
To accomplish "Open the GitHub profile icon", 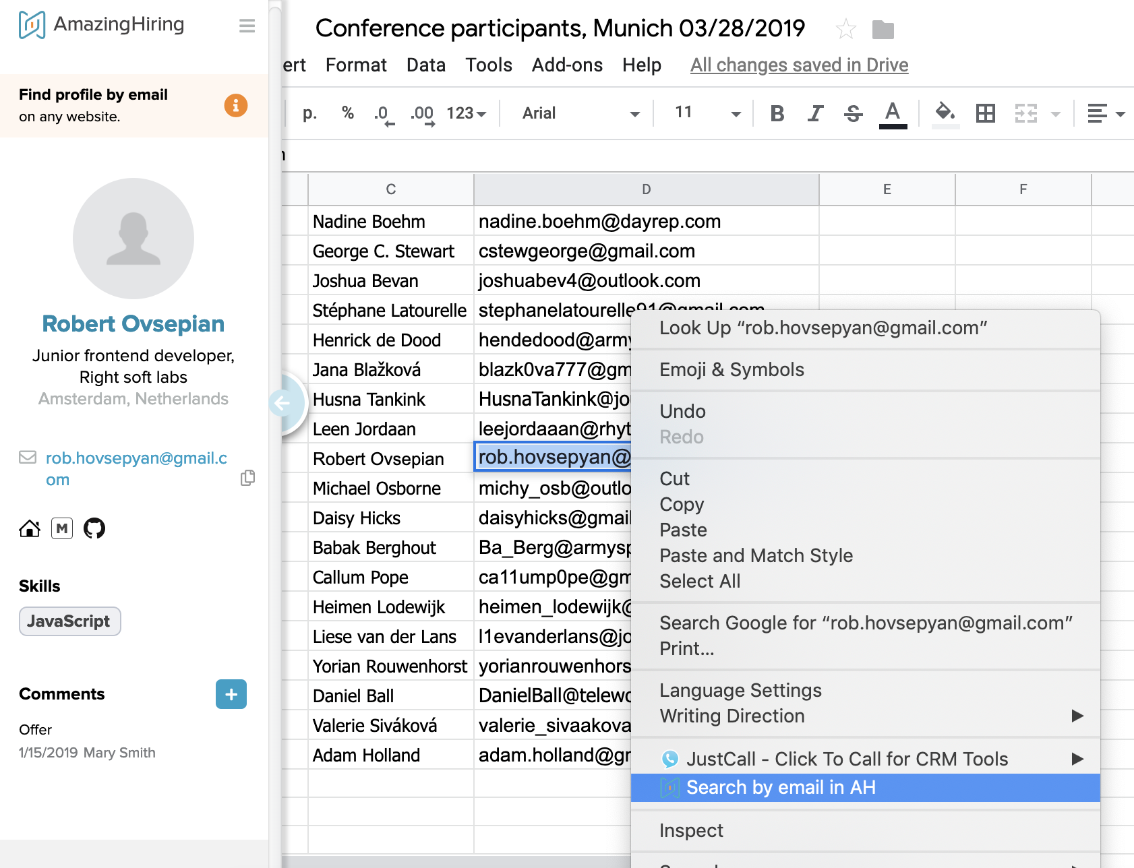I will 94,528.
